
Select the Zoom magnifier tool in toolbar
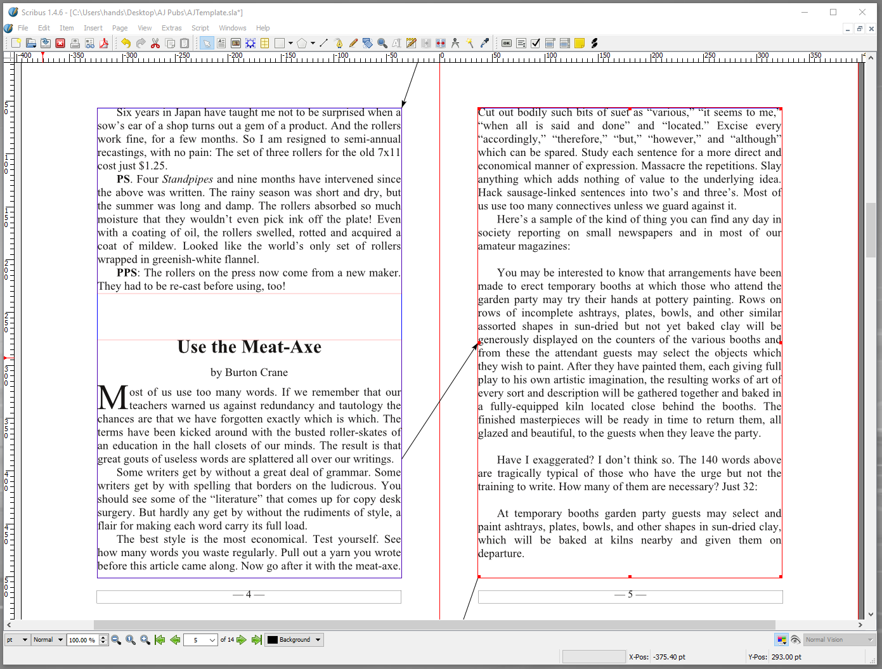(382, 43)
